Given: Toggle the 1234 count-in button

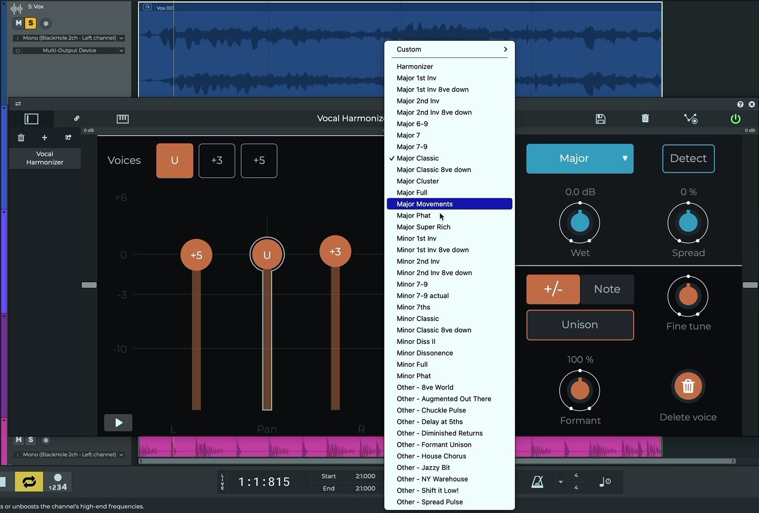Looking at the screenshot, I should pos(58,482).
